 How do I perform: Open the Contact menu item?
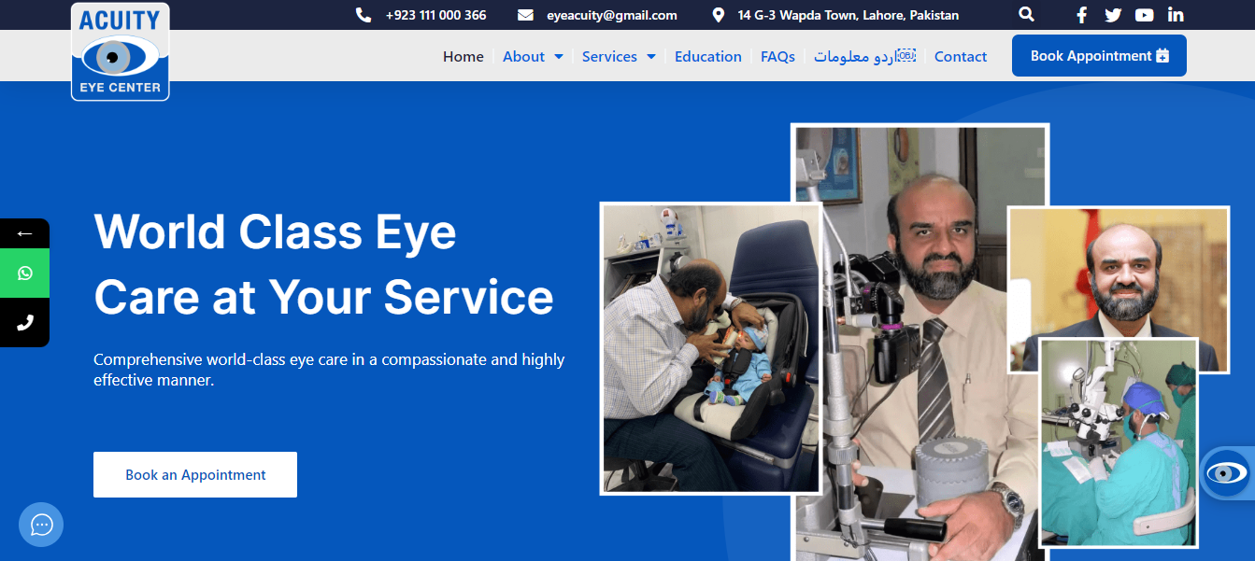pos(961,57)
